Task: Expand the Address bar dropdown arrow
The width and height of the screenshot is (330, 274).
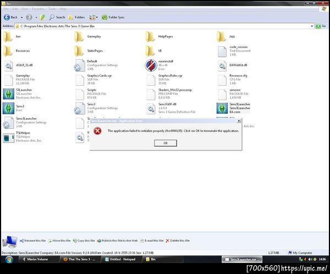Action: pos(312,26)
